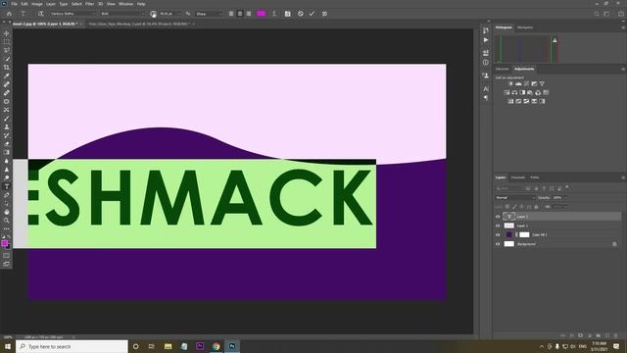The height and width of the screenshot is (353, 627).
Task: Click the Color Fill 1 layer color thumbnail
Action: point(509,235)
